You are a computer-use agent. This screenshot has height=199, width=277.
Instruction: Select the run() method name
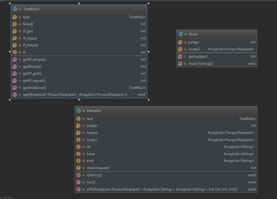click(91, 182)
